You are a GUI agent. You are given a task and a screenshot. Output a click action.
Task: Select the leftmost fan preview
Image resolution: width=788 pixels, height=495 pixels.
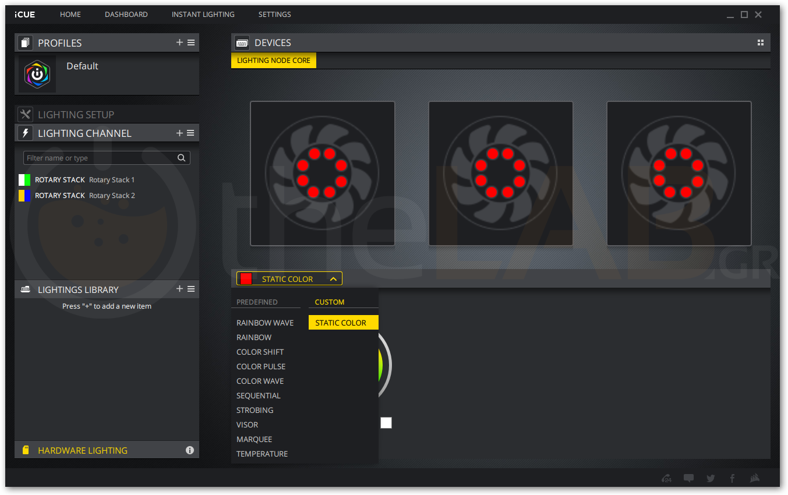point(322,173)
